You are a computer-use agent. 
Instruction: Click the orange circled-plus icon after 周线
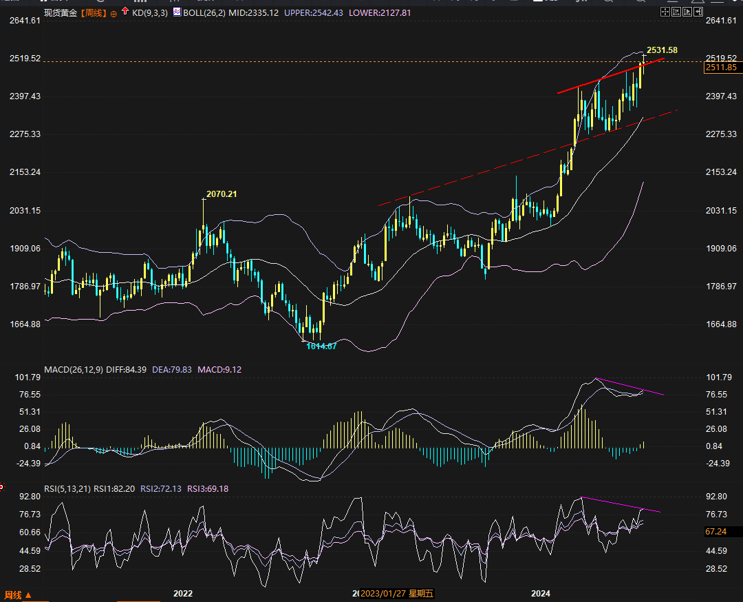114,13
